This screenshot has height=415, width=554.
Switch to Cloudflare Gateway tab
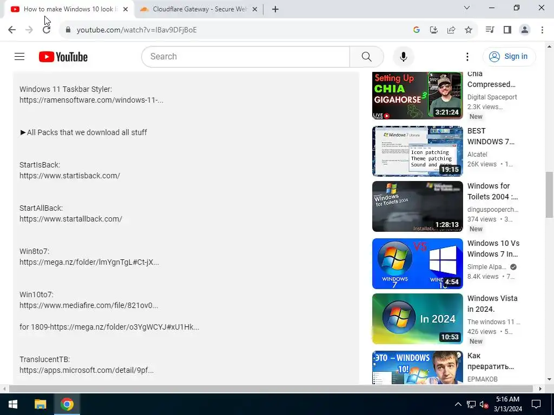199,9
